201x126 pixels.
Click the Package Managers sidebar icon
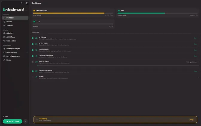[4, 49]
